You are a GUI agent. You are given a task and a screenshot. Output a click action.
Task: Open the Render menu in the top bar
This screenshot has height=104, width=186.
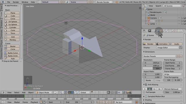16,2
